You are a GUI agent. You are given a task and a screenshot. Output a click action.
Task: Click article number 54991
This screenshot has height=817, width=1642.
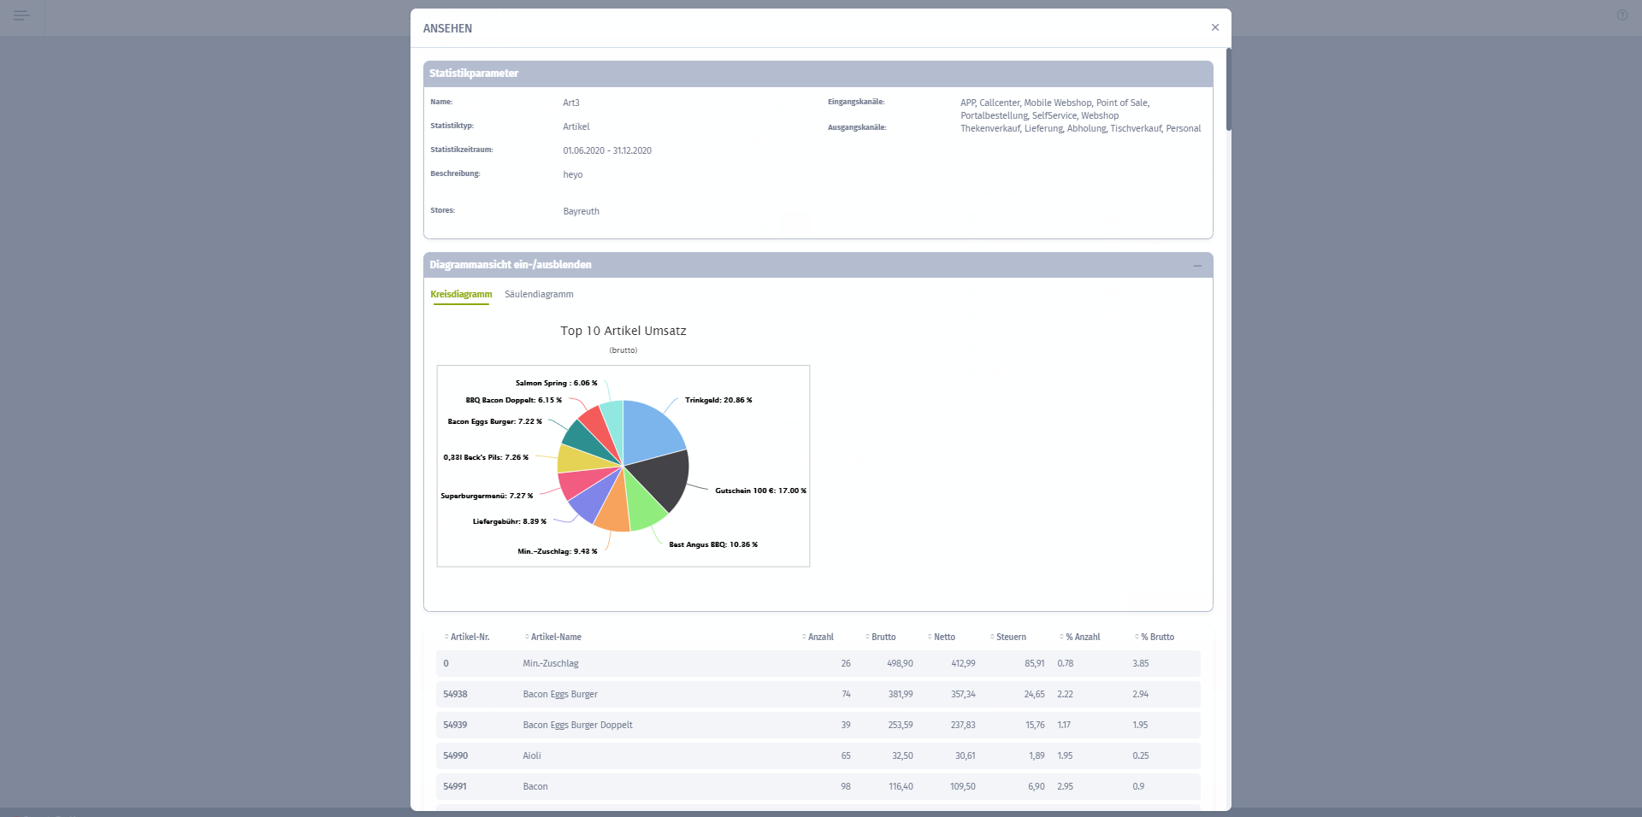point(455,786)
